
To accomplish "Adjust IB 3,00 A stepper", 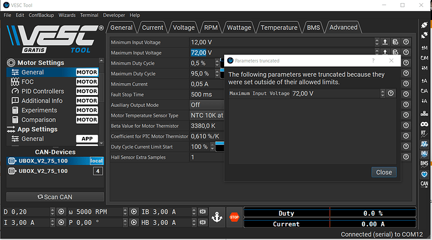I will [194, 212].
